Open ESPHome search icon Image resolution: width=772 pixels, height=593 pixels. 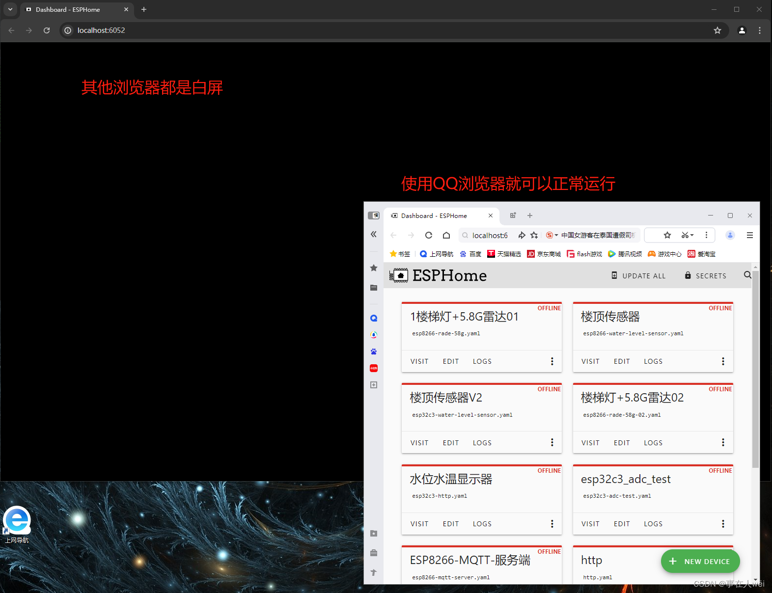[x=747, y=275]
